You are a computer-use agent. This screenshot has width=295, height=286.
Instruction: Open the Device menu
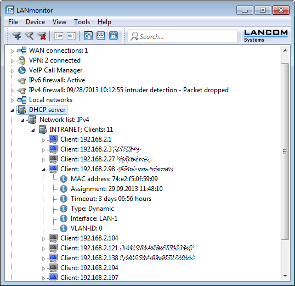point(36,22)
